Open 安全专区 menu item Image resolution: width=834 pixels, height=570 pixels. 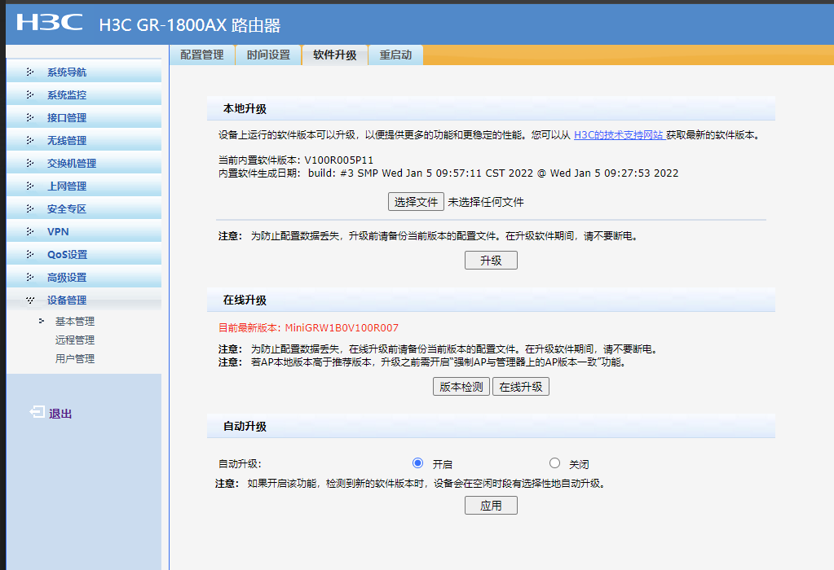(84, 208)
